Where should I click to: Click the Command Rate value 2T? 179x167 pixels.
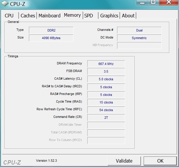tap(106, 118)
